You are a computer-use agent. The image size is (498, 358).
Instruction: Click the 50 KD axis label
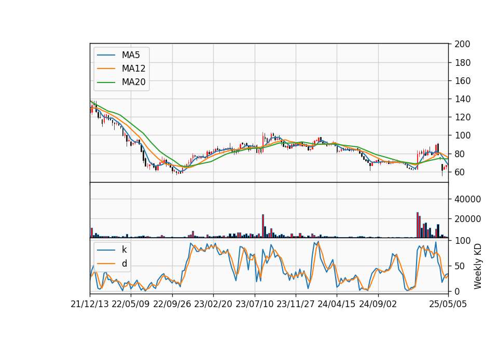click(x=460, y=266)
